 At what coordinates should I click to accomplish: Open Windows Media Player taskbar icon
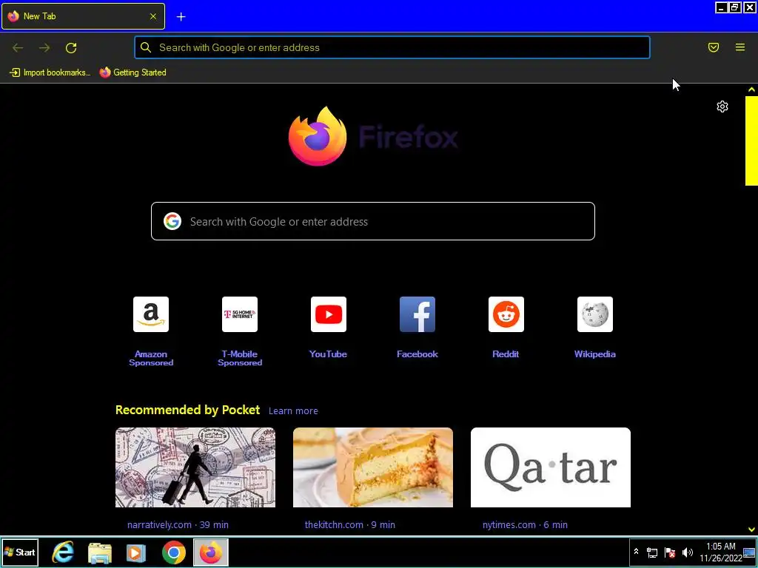point(136,552)
